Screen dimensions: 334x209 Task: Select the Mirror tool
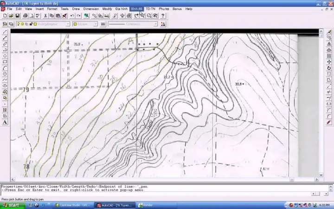(x=329, y=44)
